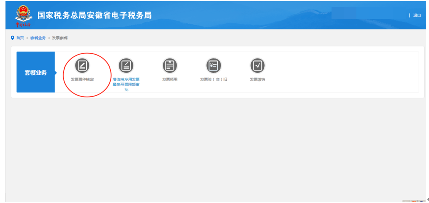Viewport: 429px width, 203px height.
Task: Click the location pin icon in the breadcrumb
Action: (12, 38)
